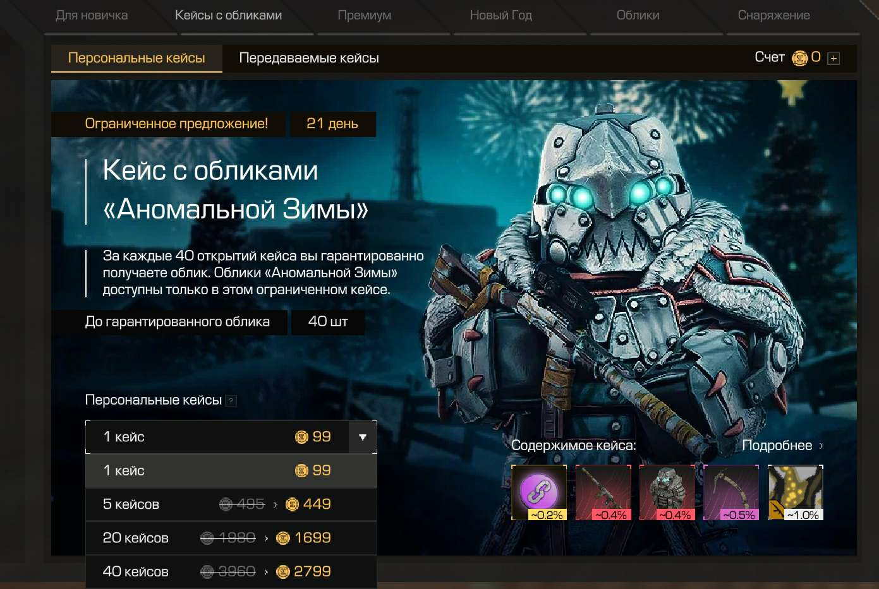Open the 'Премиум' tab
The image size is (879, 589).
364,15
